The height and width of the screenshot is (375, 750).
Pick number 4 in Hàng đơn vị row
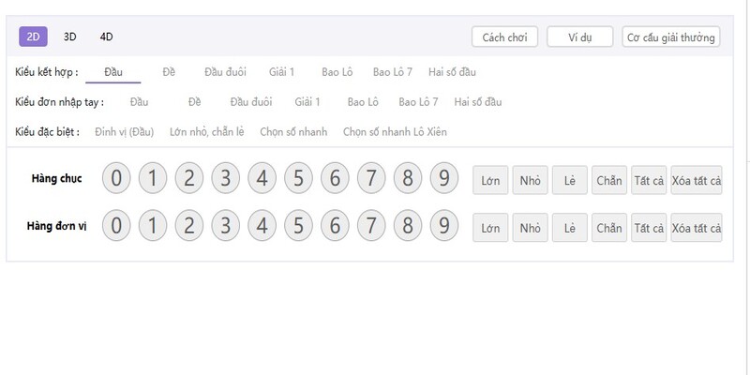[x=262, y=226]
